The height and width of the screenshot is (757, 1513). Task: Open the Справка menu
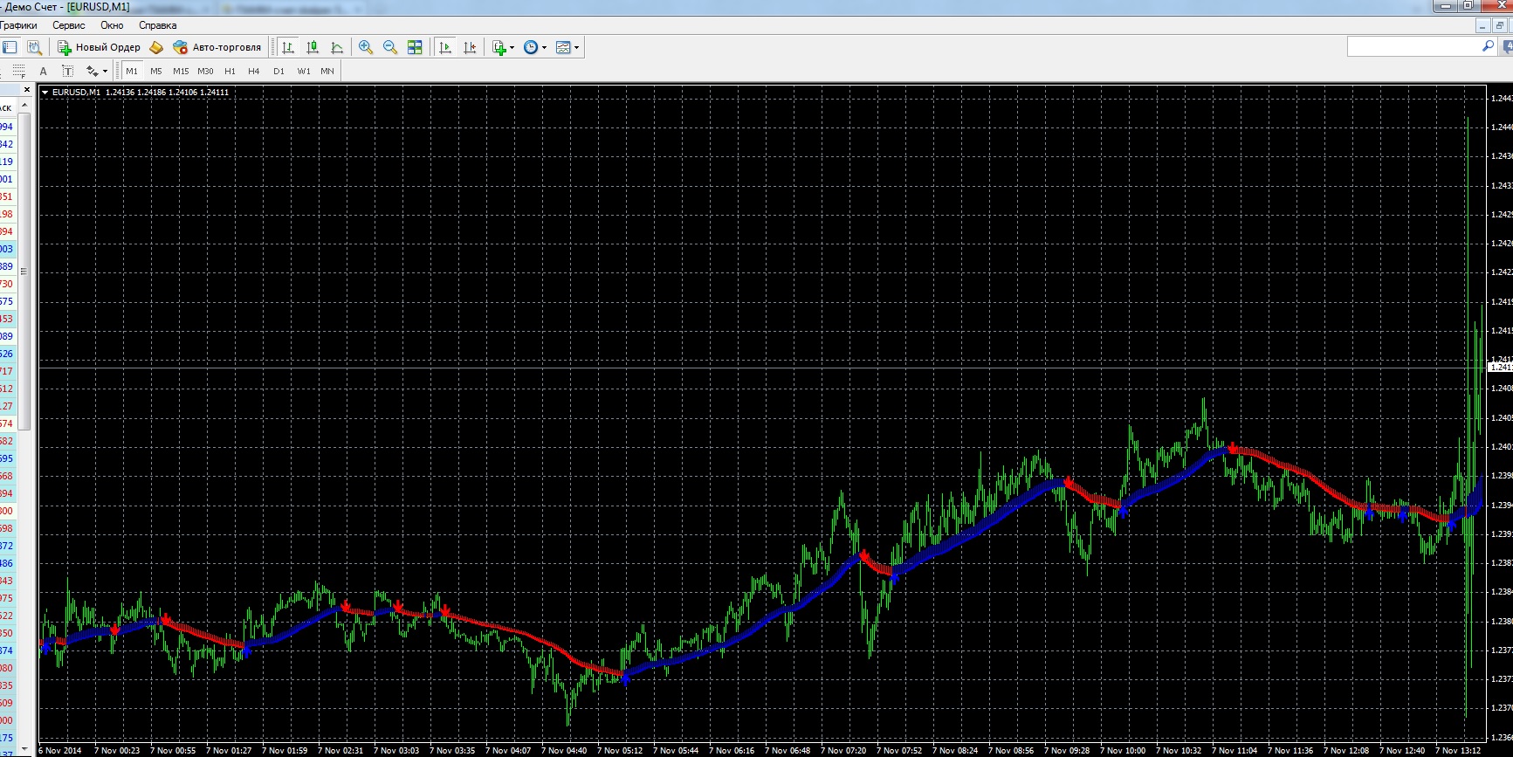pyautogui.click(x=157, y=25)
